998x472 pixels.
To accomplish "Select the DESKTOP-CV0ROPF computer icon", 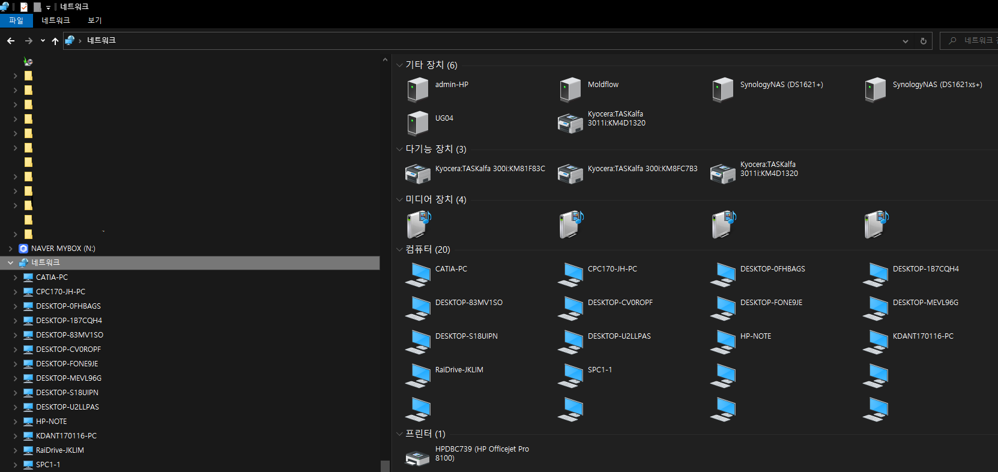I will tap(570, 308).
